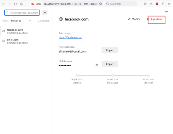The image size is (173, 134).
Task: Open the Firefox home page icon
Action: pyautogui.click(x=21, y=4)
